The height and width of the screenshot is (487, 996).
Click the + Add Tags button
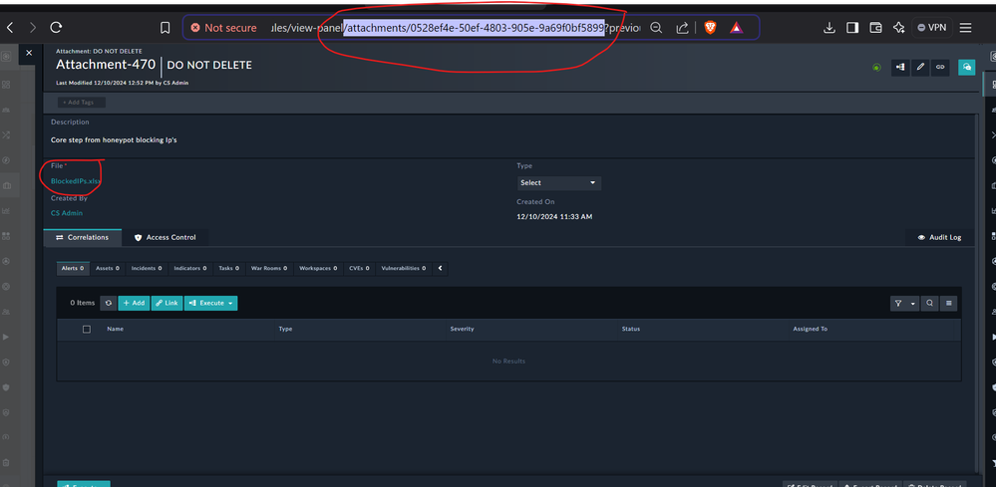(82, 103)
